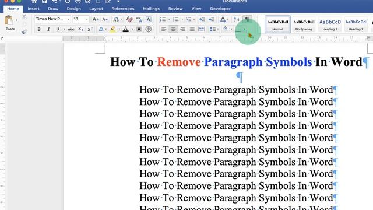373x210 pixels.
Task: Toggle the Show/Hide paragraph marks button
Action: click(x=247, y=19)
